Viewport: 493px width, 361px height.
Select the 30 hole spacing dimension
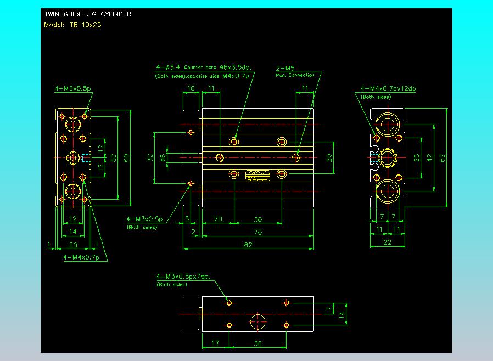coord(258,219)
